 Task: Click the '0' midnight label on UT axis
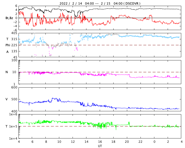point(154,142)
